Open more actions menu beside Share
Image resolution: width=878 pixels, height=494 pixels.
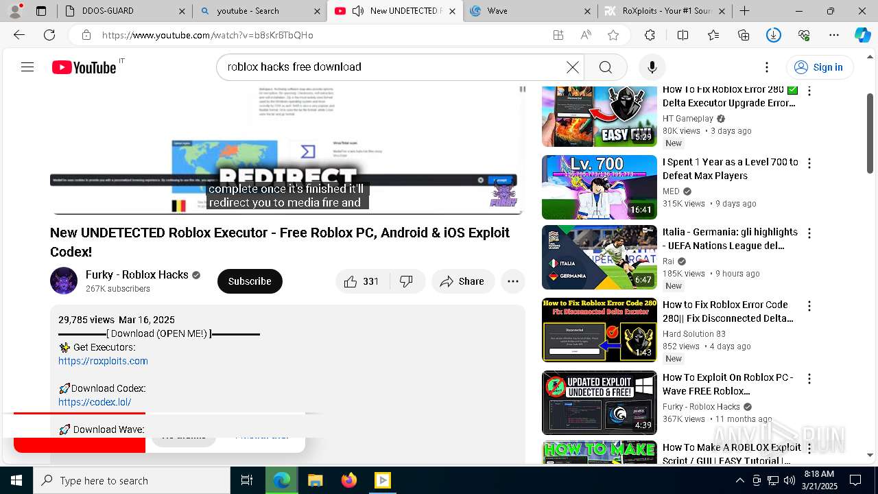[512, 281]
